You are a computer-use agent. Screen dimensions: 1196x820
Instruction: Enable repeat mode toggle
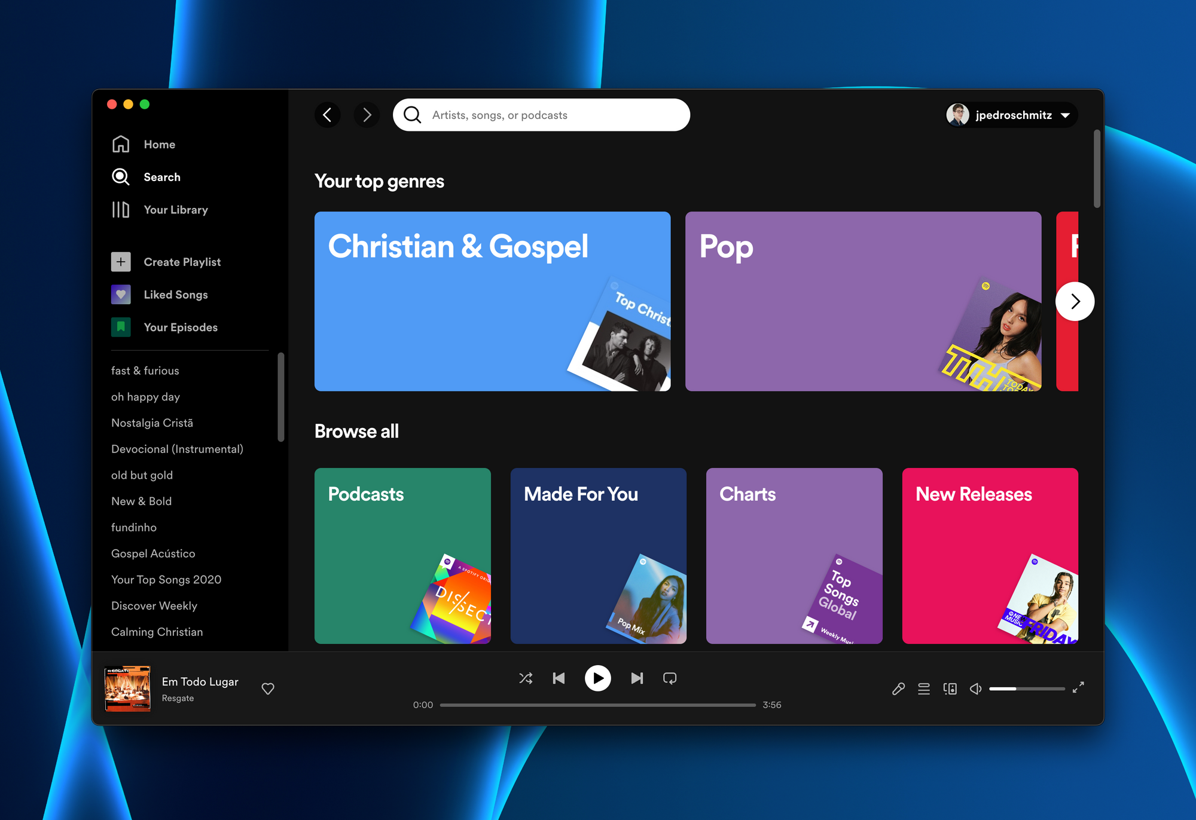(671, 678)
